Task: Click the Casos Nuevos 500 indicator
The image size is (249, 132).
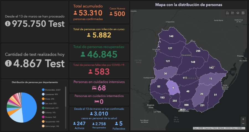Action: pyautogui.click(x=117, y=12)
